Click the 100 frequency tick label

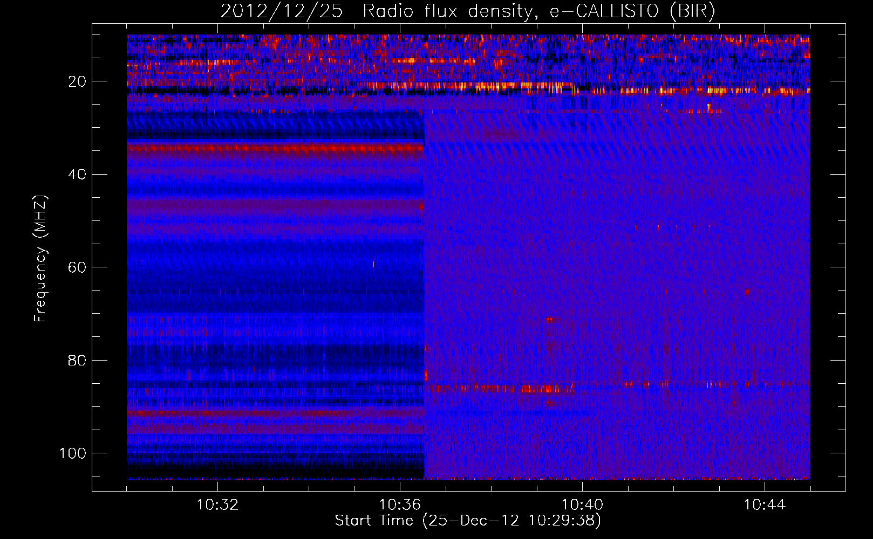pos(73,453)
